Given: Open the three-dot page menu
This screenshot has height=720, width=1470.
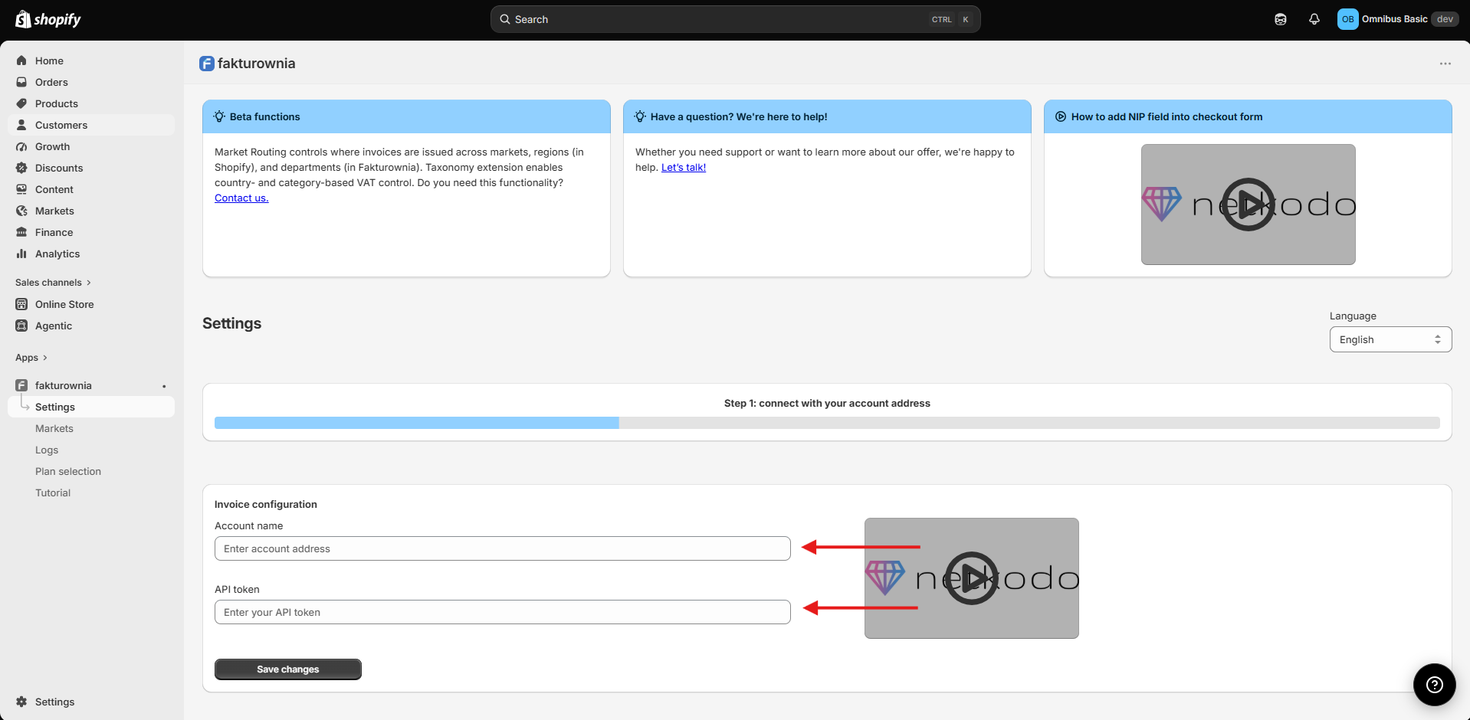Looking at the screenshot, I should [1445, 64].
